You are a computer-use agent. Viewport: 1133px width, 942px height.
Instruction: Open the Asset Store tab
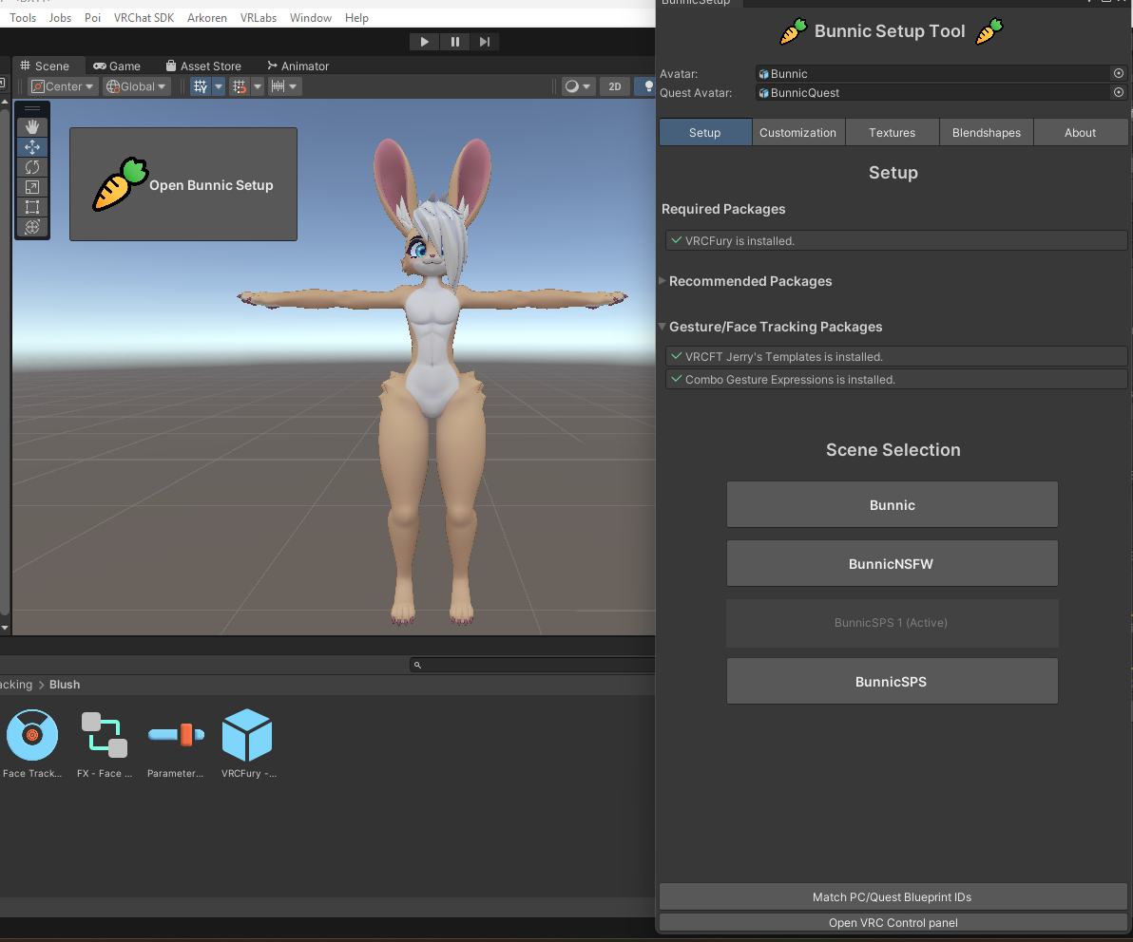[203, 66]
